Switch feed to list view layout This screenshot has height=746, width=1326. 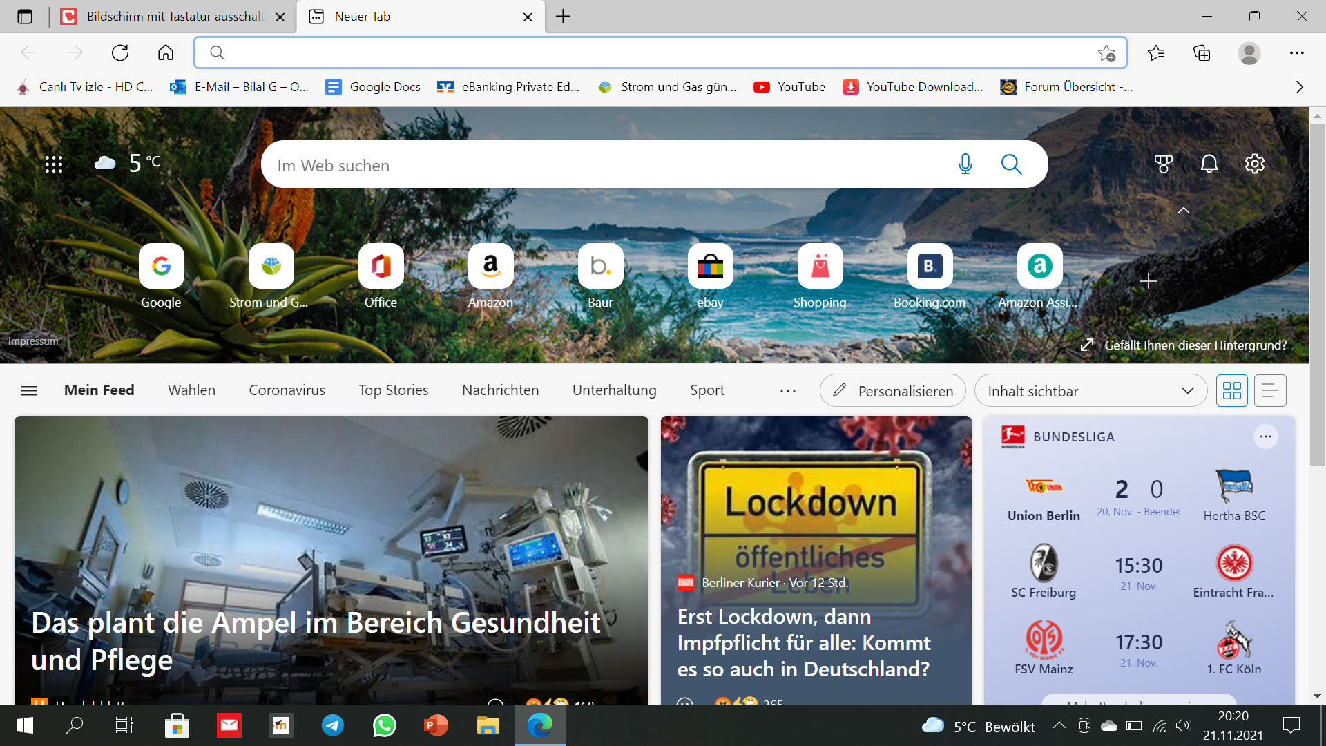point(1269,391)
